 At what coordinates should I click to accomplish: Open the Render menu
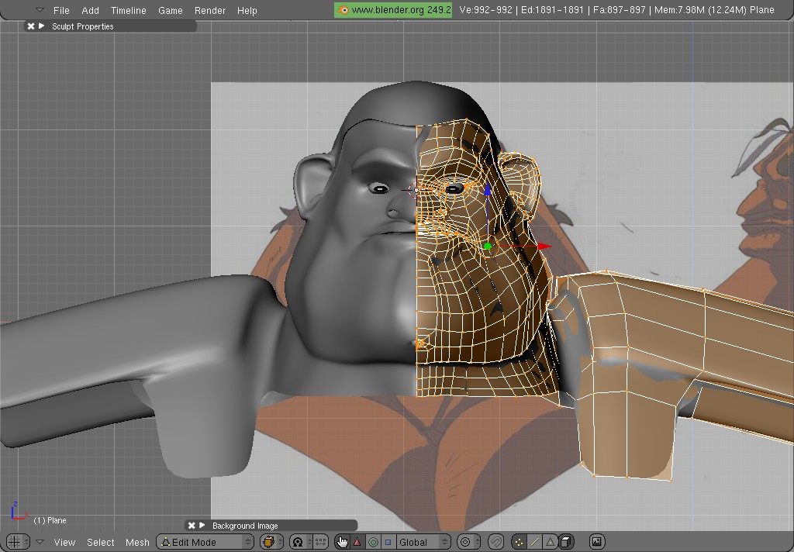click(210, 10)
